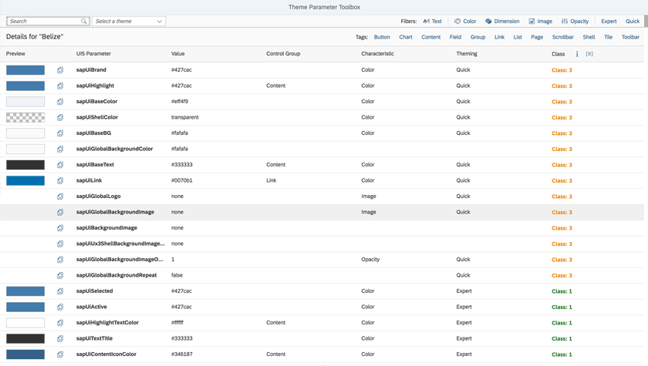This screenshot has height=366, width=648.
Task: Filter by the Shell tag
Action: 589,37
